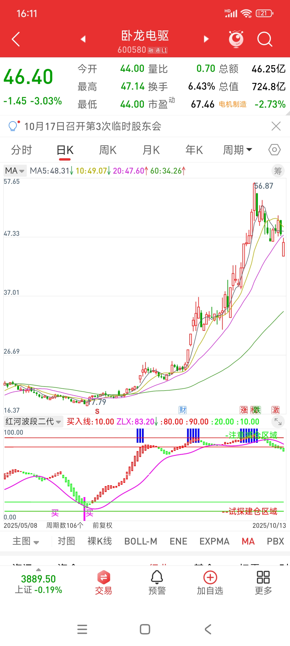
Task: Select the 裸K线 chart mode
Action: click(x=100, y=541)
